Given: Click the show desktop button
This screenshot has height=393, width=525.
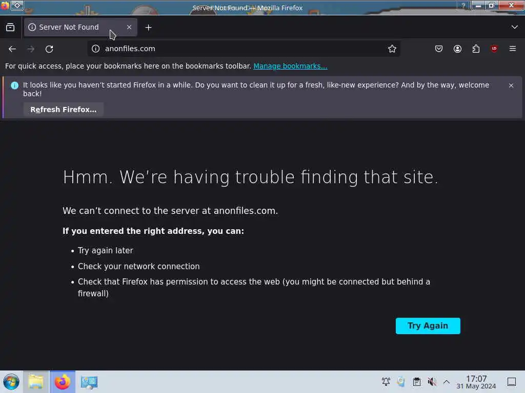Looking at the screenshot, I should click(x=511, y=382).
